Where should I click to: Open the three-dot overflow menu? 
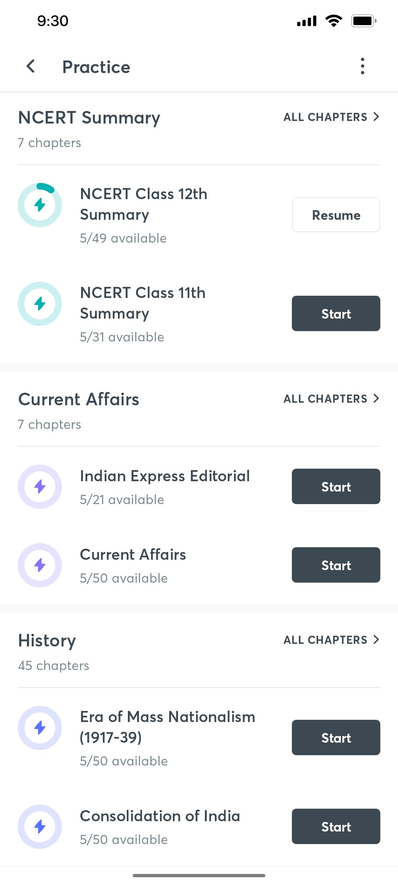362,66
